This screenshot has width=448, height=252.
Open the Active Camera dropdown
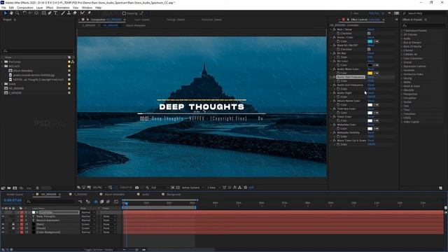coord(192,188)
